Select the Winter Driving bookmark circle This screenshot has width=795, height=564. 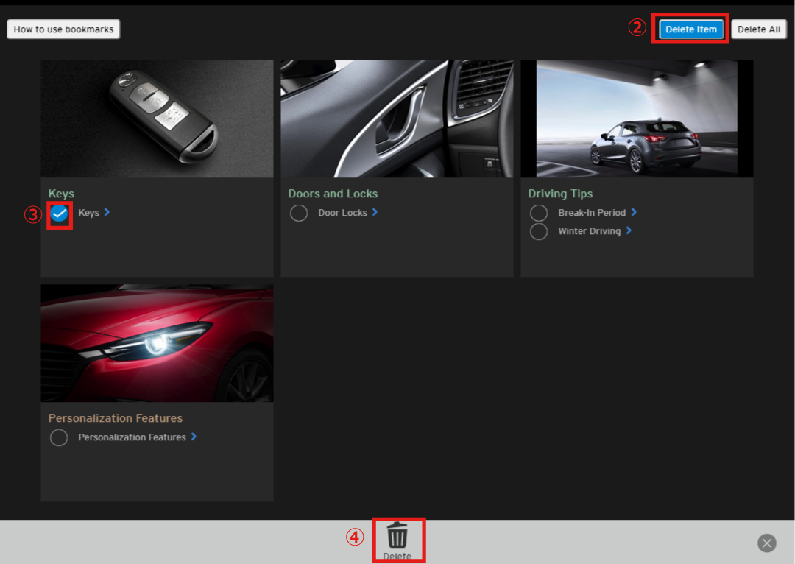(x=539, y=231)
